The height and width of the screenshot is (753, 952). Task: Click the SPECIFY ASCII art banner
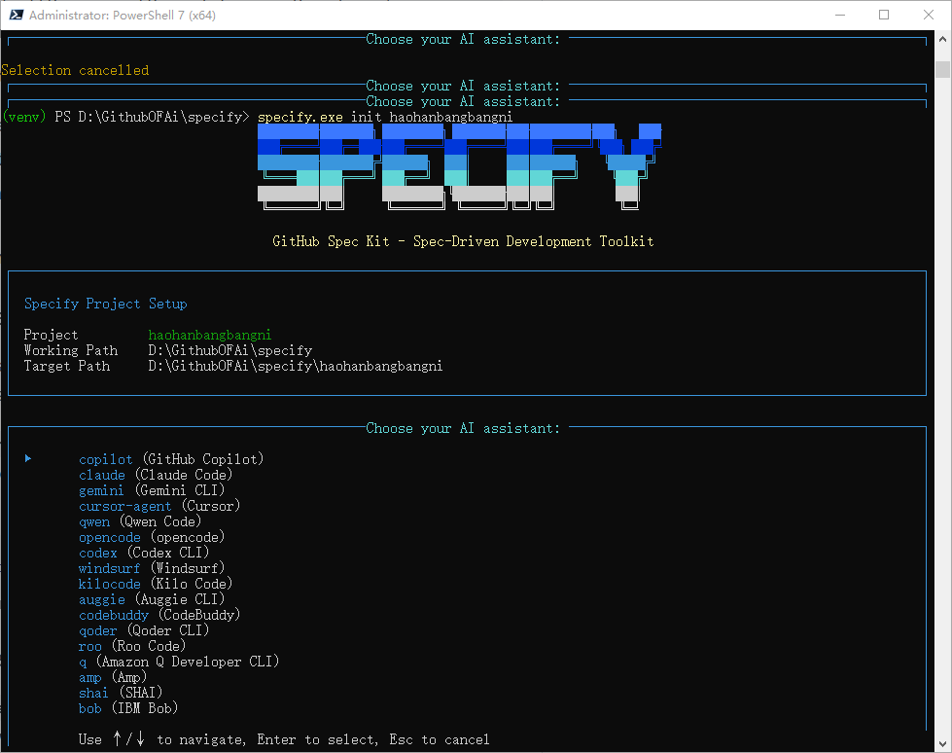point(460,166)
